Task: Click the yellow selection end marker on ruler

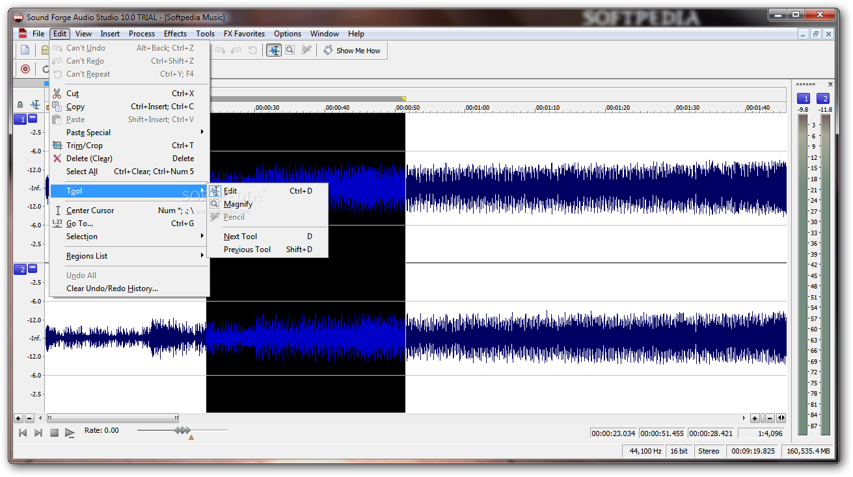Action: click(x=403, y=99)
